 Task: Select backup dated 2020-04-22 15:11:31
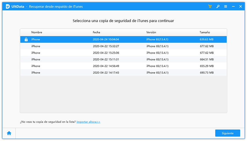tap(124, 59)
